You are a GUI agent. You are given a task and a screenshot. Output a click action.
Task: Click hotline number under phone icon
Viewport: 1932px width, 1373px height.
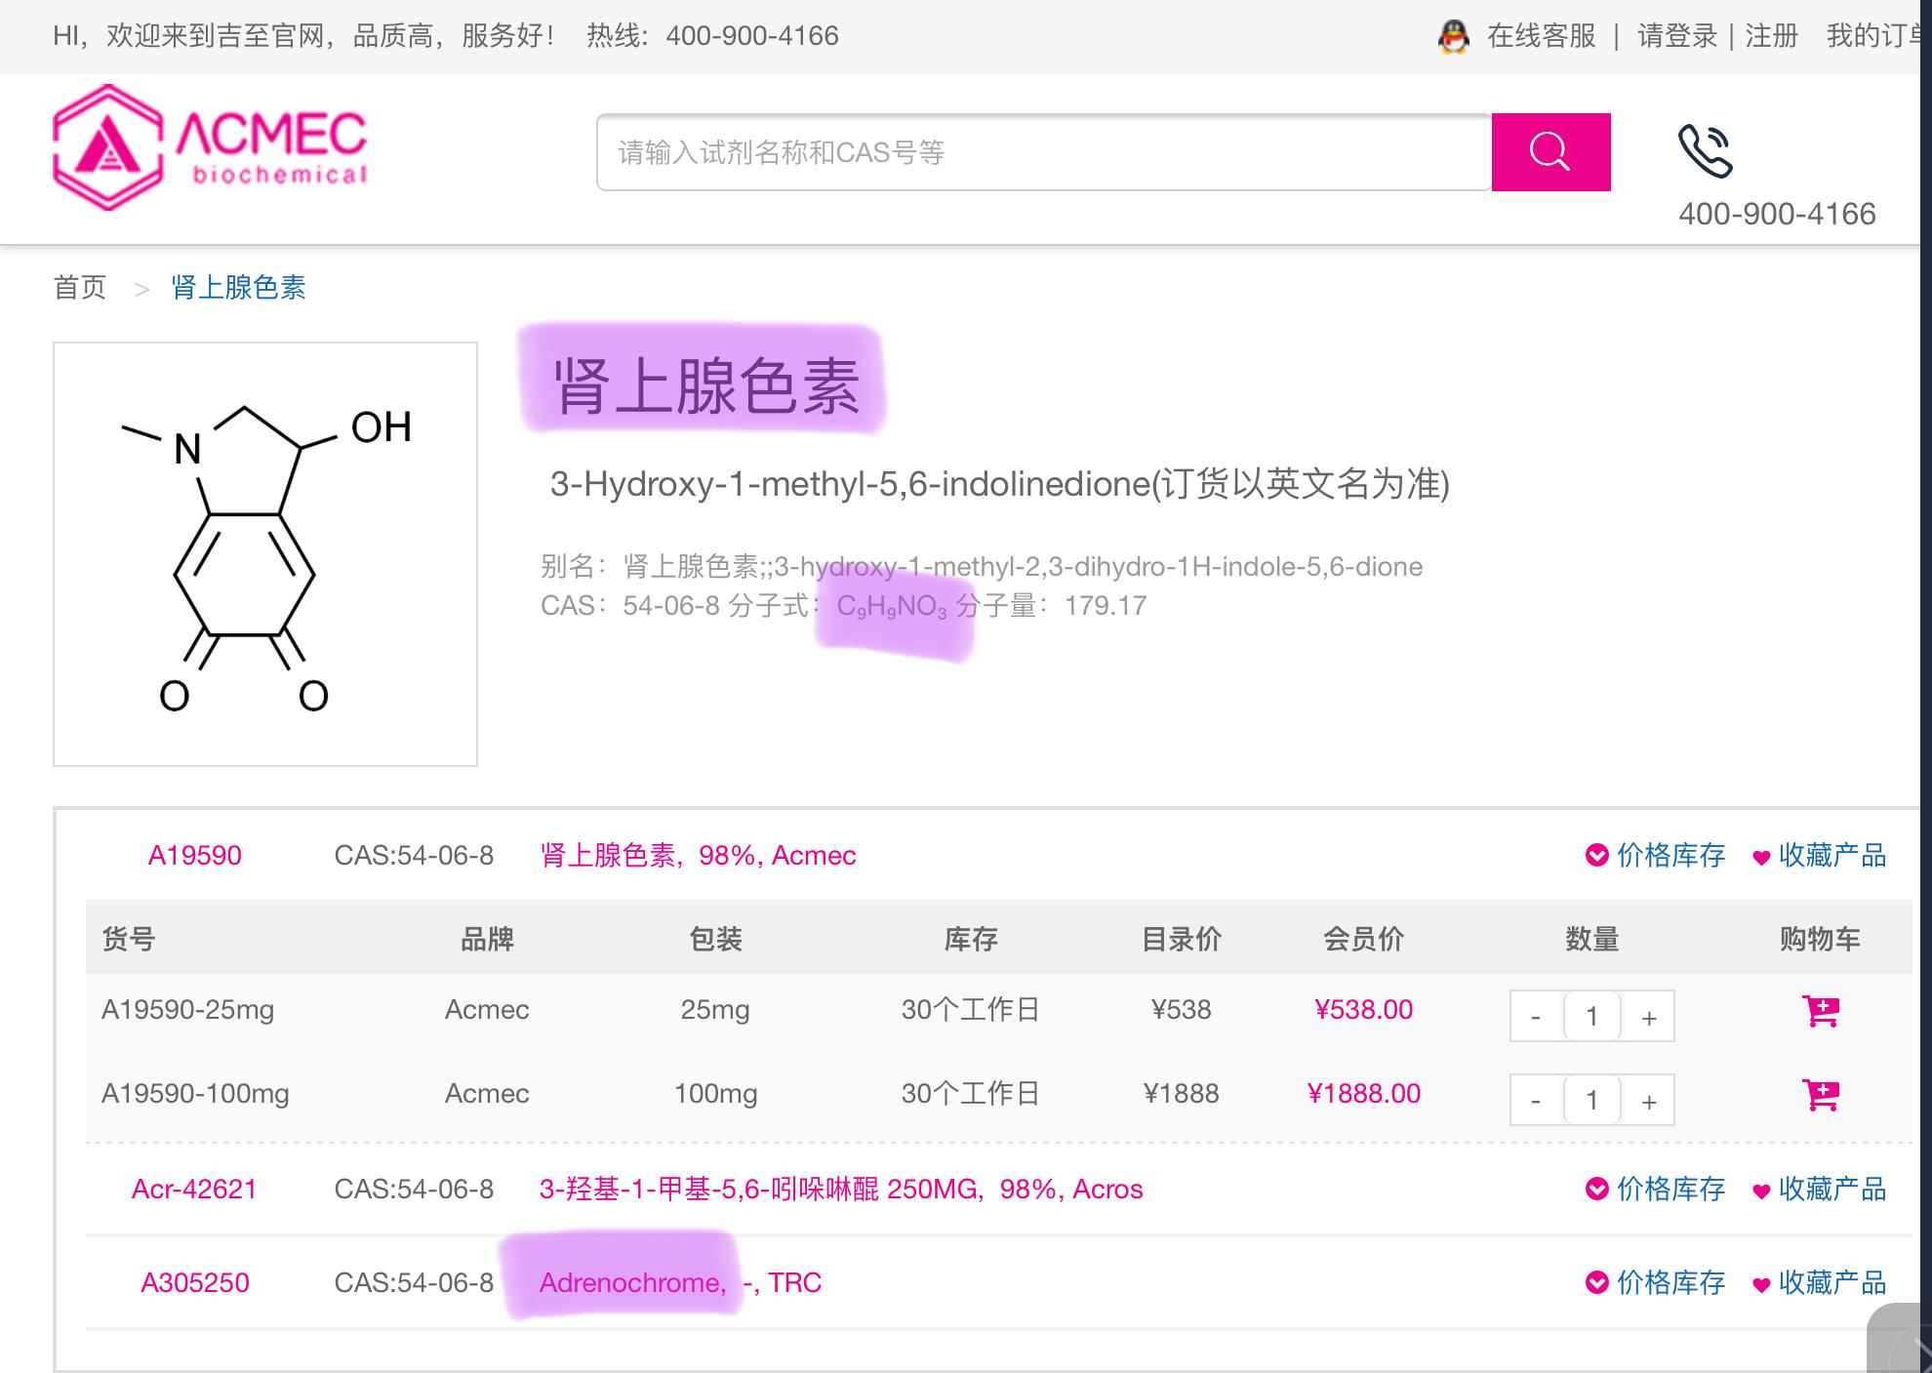1777,215
